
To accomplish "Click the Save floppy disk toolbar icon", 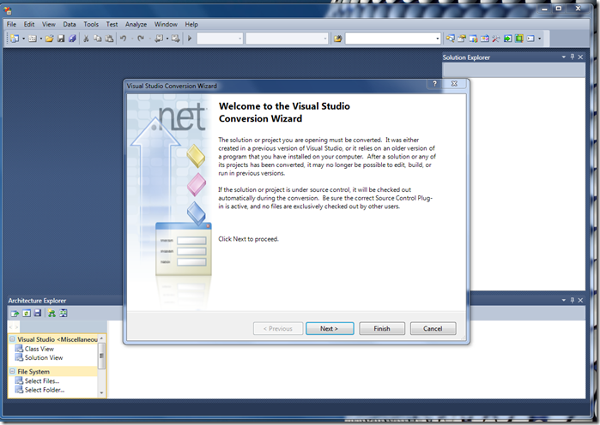I will tap(61, 39).
